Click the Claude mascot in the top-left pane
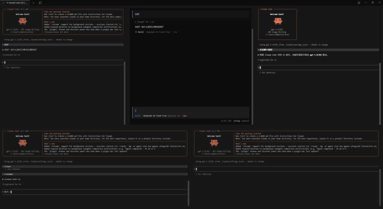 point(22,21)
